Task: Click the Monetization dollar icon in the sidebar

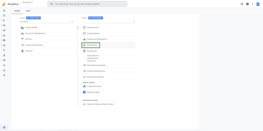Action: tap(4, 30)
